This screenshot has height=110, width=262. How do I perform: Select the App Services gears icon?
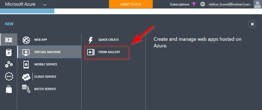click(9, 65)
